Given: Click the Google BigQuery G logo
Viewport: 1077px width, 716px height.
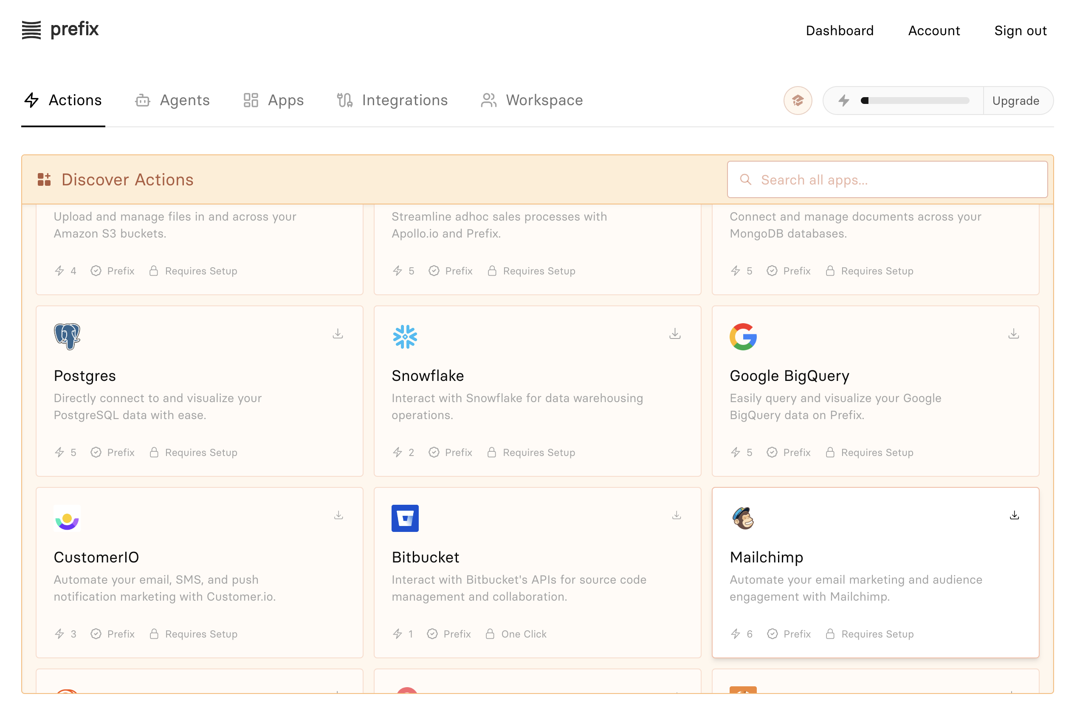Looking at the screenshot, I should (x=743, y=336).
